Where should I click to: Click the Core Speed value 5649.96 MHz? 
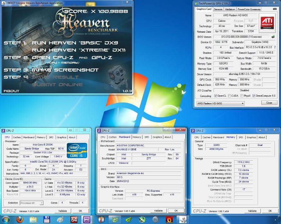(30, 183)
